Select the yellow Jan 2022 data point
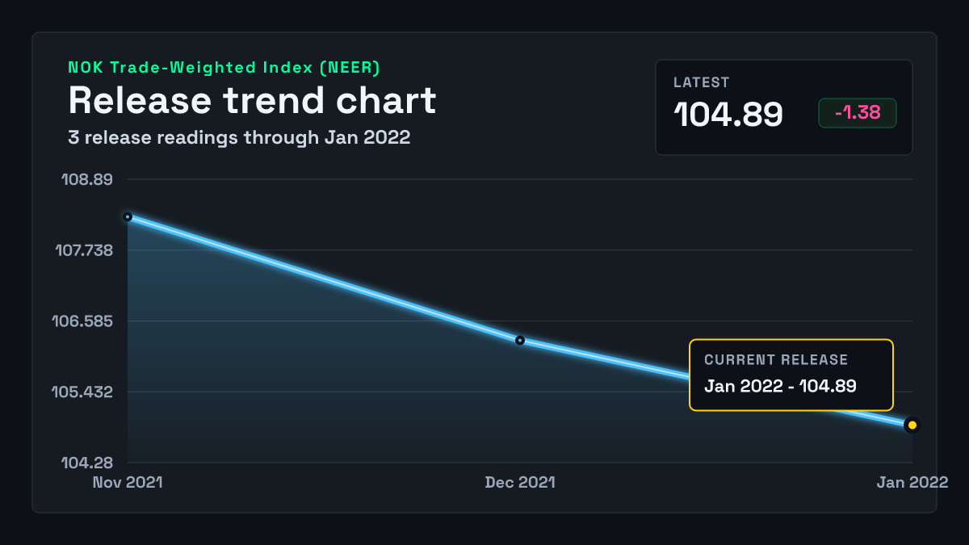This screenshot has width=969, height=545. click(x=912, y=425)
